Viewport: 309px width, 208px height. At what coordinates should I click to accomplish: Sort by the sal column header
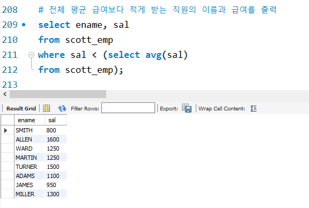[56, 120]
